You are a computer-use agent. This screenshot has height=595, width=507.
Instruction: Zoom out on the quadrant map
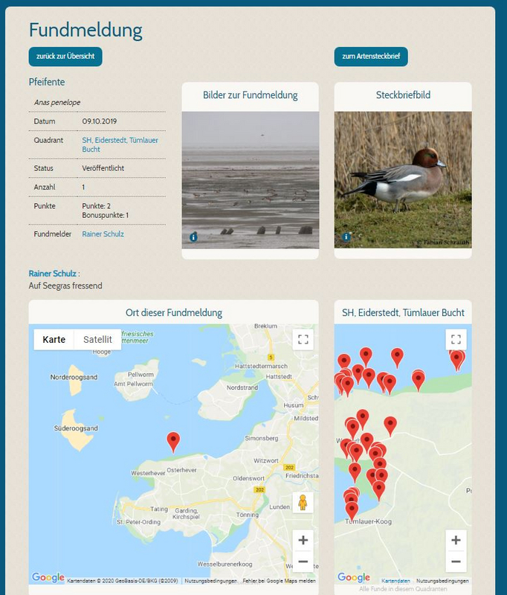pos(456,562)
